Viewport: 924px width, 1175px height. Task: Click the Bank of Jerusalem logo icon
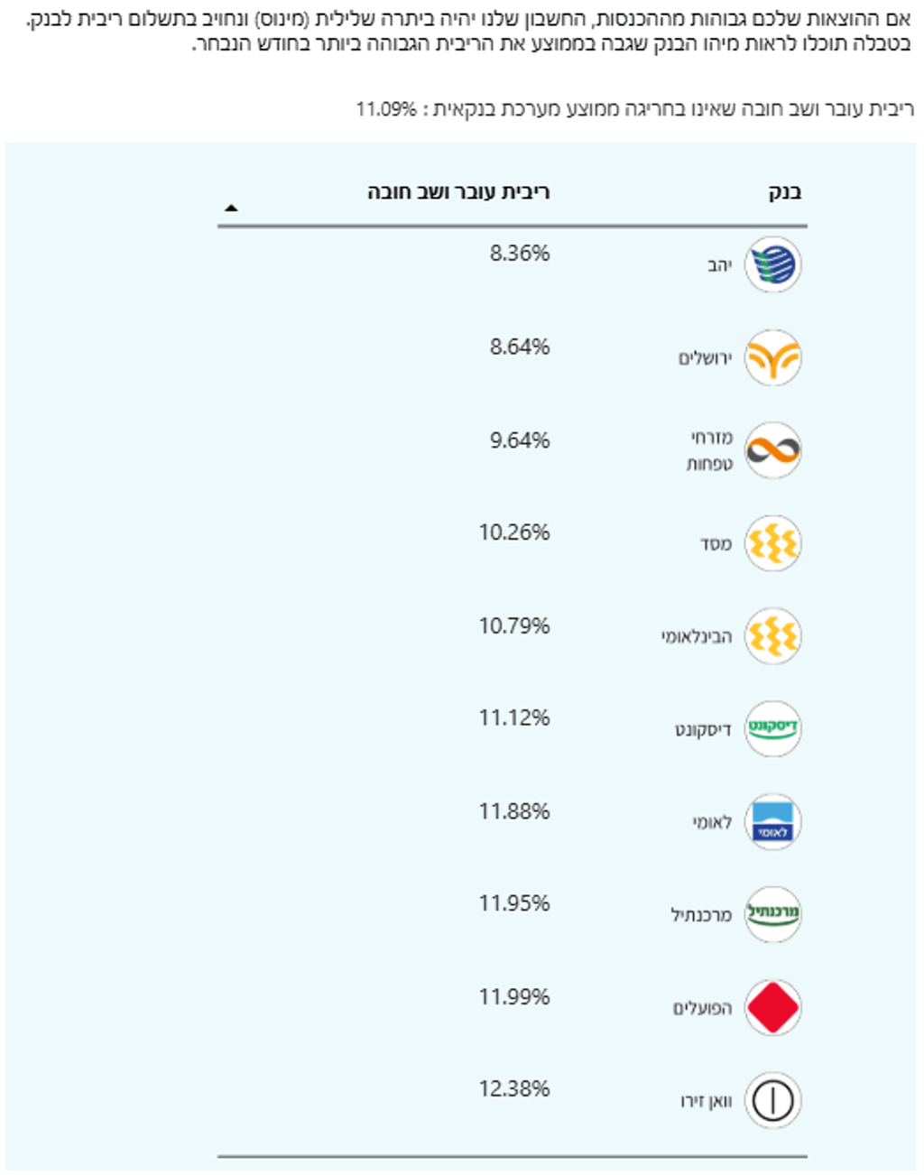click(x=773, y=358)
